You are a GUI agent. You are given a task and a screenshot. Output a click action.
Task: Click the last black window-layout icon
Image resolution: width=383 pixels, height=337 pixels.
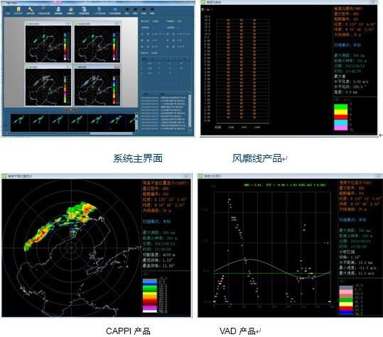(x=152, y=9)
